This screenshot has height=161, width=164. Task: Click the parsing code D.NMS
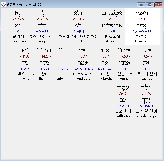45,69
